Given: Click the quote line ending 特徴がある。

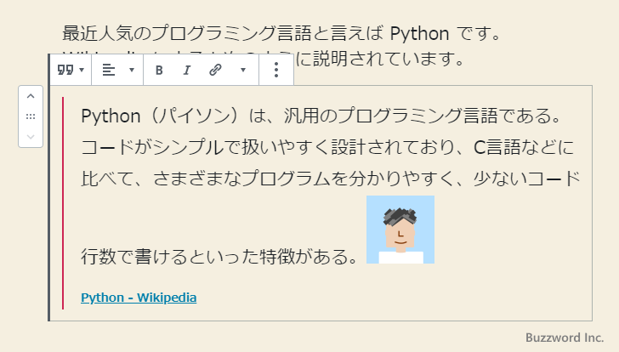Looking at the screenshot, I should (x=219, y=254).
